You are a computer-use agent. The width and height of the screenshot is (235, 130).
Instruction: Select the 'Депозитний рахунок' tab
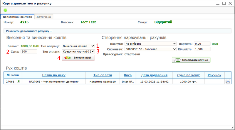point(17,17)
